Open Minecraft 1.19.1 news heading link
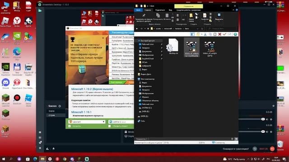 click(x=81, y=112)
